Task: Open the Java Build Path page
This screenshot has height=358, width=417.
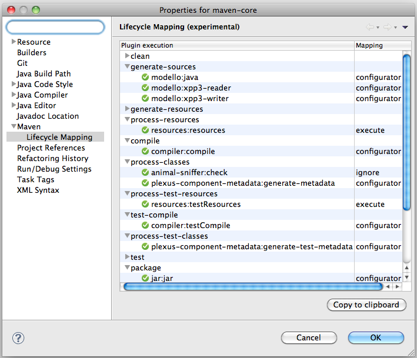Action: coord(44,74)
